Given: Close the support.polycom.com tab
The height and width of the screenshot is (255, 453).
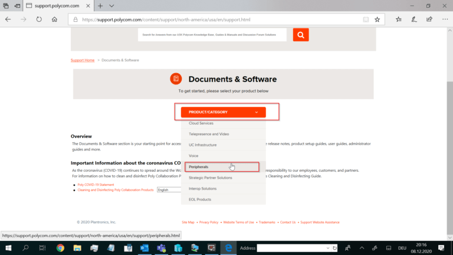Looking at the screenshot, I should (88, 6).
